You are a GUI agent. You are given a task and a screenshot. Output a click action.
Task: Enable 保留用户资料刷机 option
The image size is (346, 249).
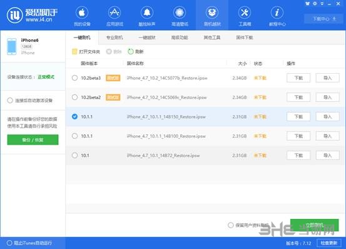[231, 225]
